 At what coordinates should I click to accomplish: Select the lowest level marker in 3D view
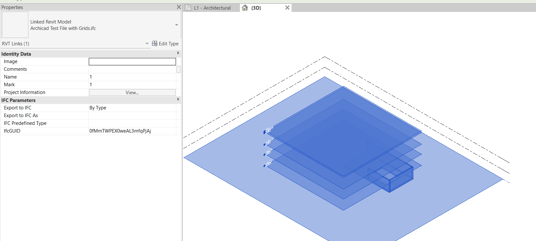coord(268,164)
